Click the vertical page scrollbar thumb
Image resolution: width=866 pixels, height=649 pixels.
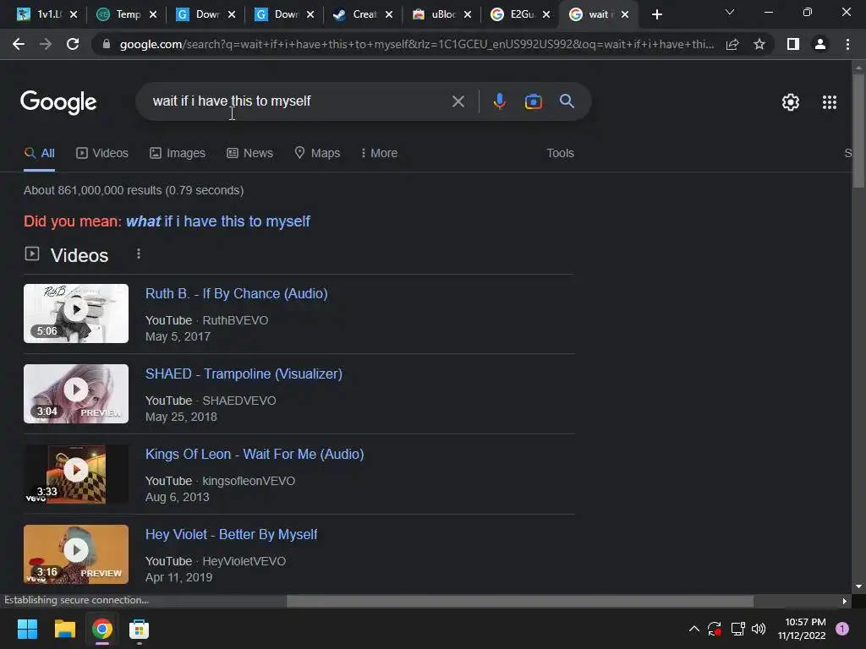858,129
